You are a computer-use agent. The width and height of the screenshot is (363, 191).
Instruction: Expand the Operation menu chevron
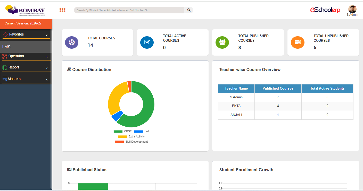tap(47, 57)
